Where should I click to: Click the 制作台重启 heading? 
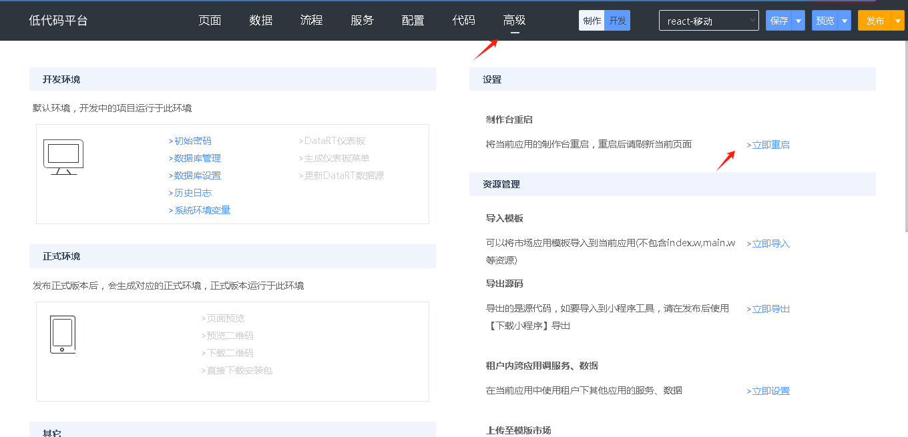(509, 119)
